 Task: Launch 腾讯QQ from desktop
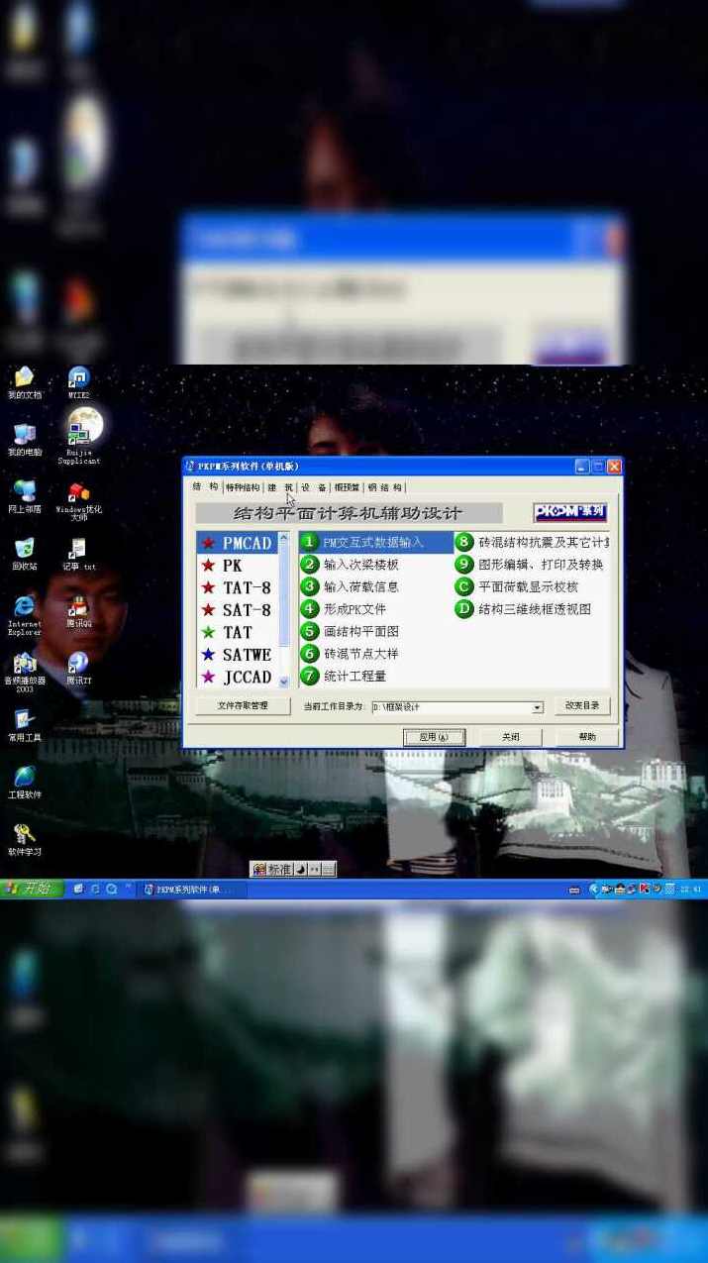pos(79,612)
